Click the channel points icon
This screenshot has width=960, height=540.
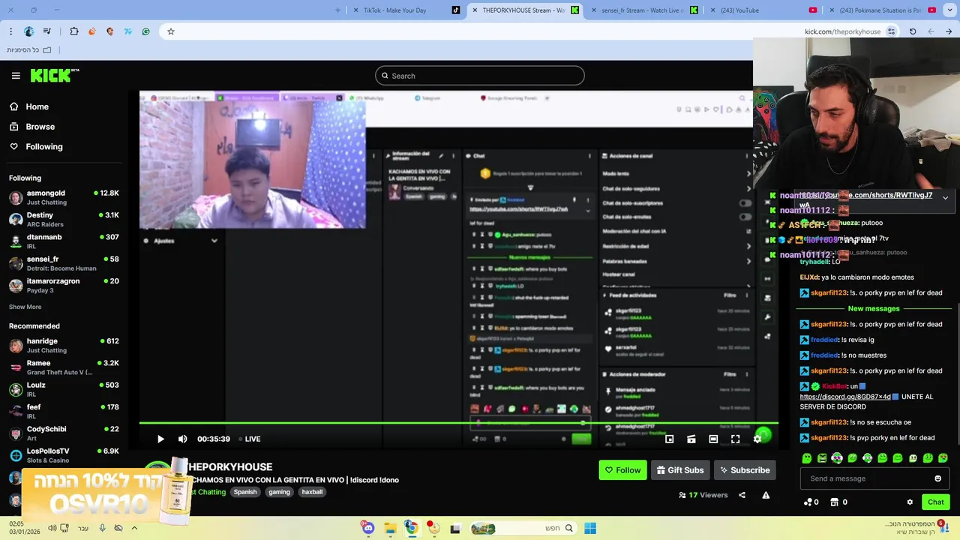[808, 502]
